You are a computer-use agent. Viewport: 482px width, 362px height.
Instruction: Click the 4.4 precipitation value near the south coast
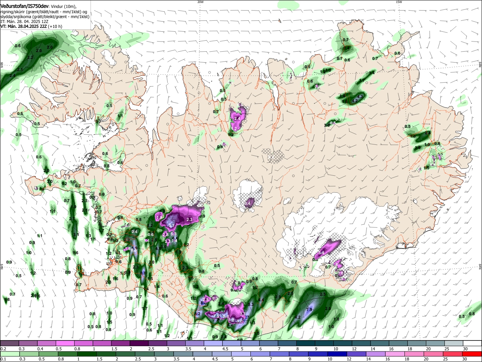pyautogui.click(x=261, y=300)
